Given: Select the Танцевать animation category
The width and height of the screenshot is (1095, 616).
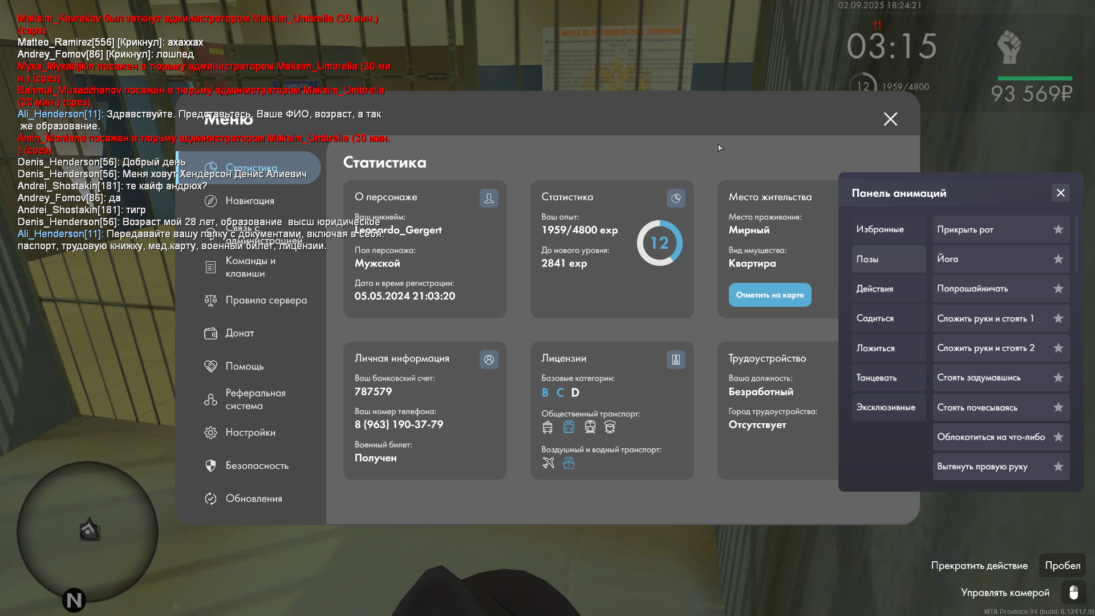Looking at the screenshot, I should click(x=889, y=378).
